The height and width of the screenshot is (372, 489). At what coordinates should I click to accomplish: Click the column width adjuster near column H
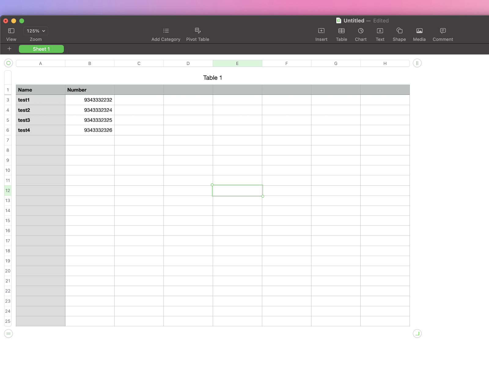[417, 63]
